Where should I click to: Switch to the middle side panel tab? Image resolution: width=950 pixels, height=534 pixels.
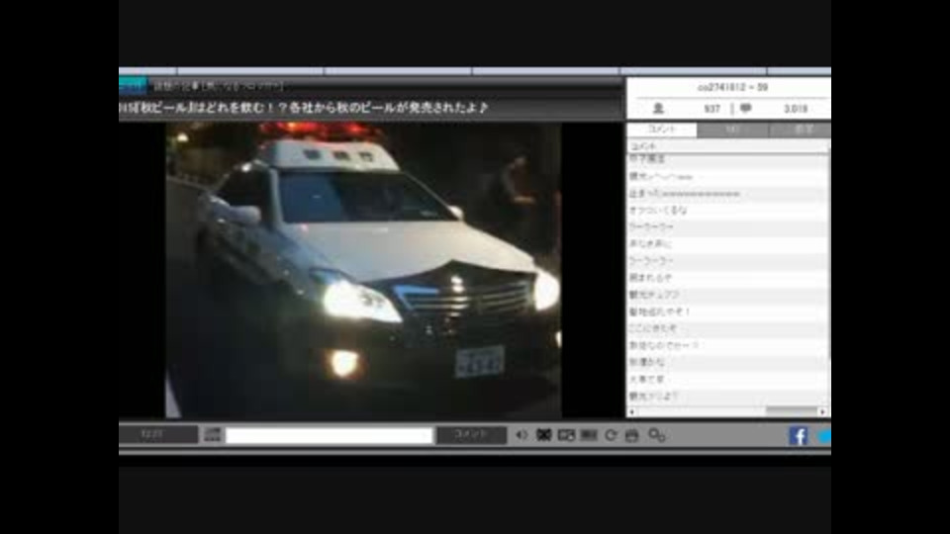[x=732, y=130]
